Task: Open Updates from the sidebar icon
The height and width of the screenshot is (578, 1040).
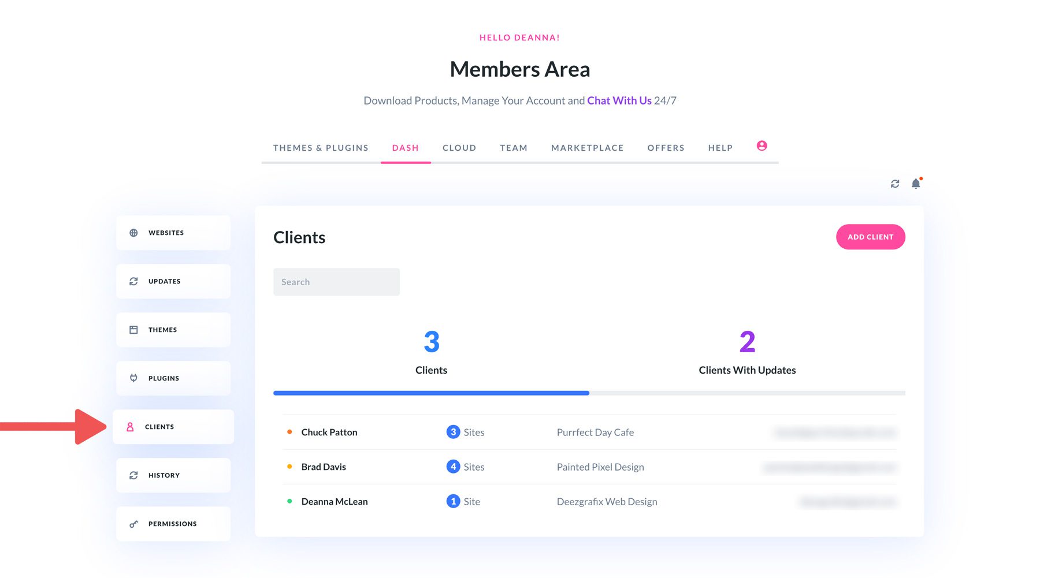Action: pos(133,281)
